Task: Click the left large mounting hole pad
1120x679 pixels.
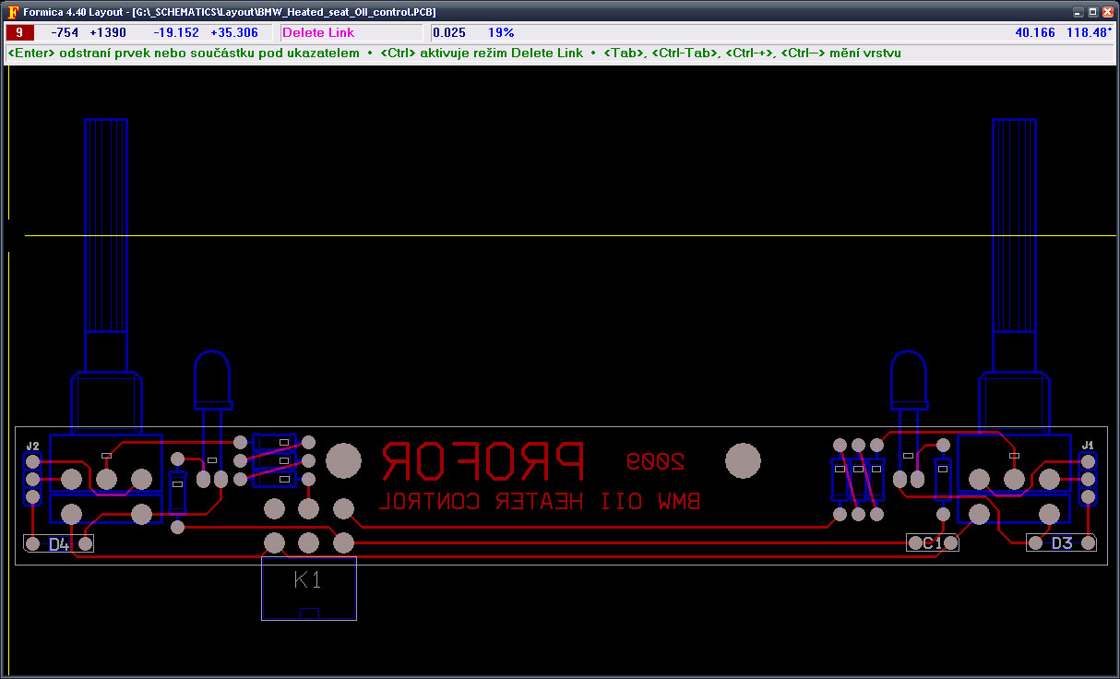Action: click(344, 460)
